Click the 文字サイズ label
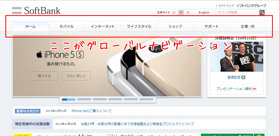The image size is (279, 136). [163, 13]
